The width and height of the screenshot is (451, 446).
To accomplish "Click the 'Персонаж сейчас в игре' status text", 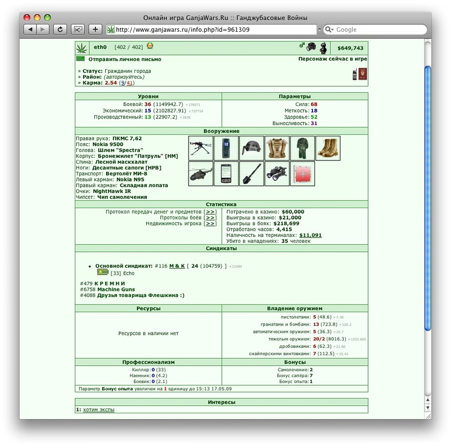I will (332, 58).
